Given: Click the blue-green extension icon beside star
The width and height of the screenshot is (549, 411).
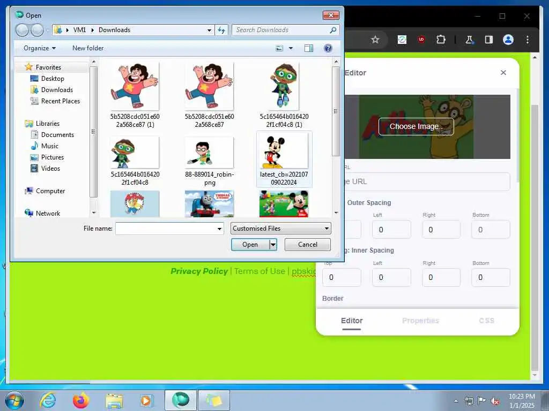Looking at the screenshot, I should (402, 40).
